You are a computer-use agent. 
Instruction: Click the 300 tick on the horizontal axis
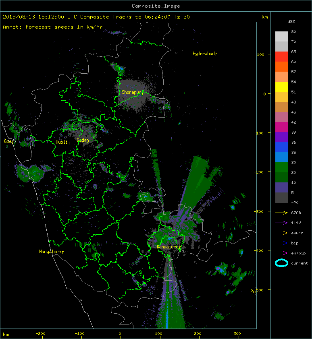point(237,334)
